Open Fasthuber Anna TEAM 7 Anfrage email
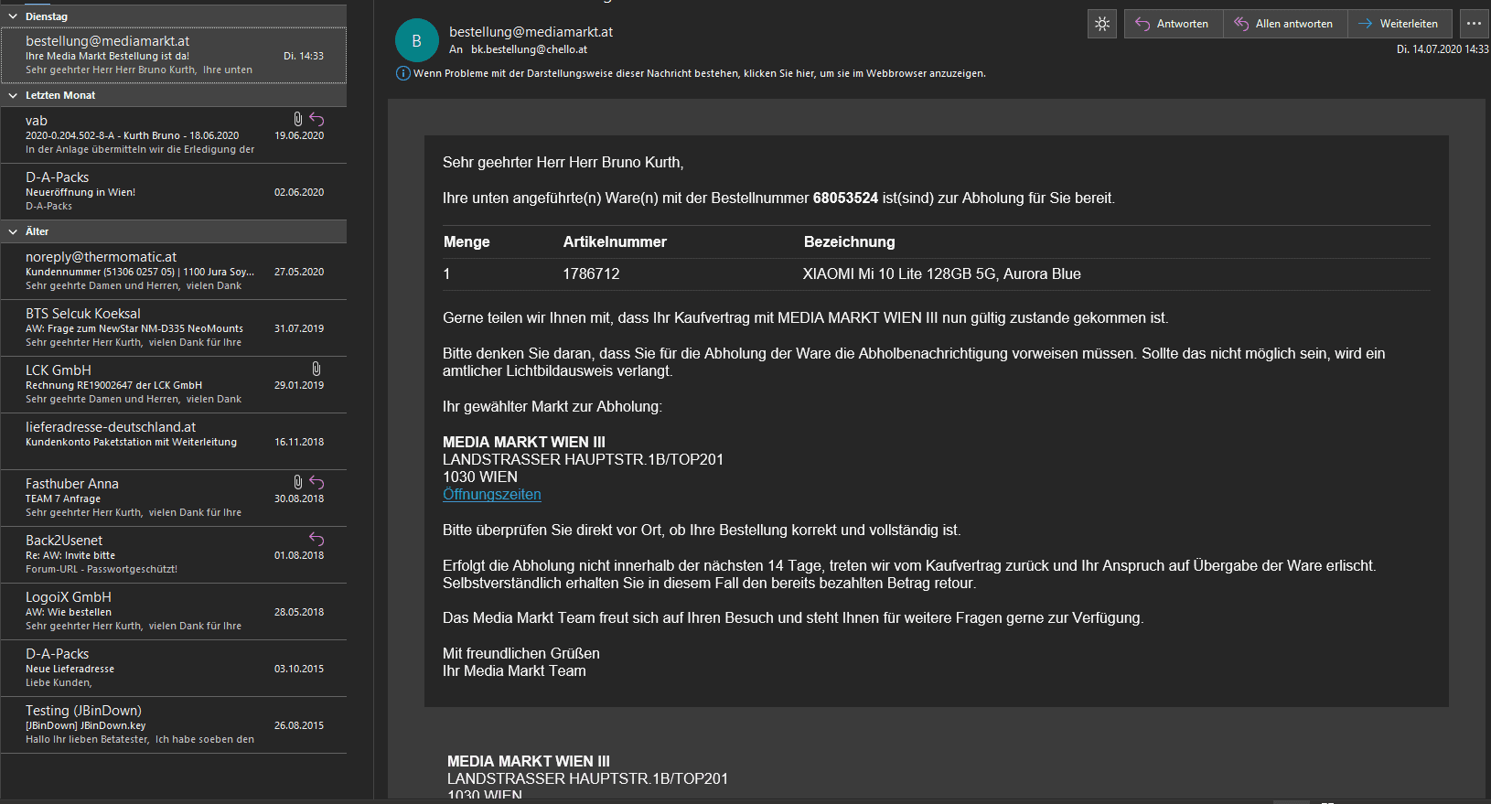Image resolution: width=1491 pixels, height=804 pixels. click(174, 498)
